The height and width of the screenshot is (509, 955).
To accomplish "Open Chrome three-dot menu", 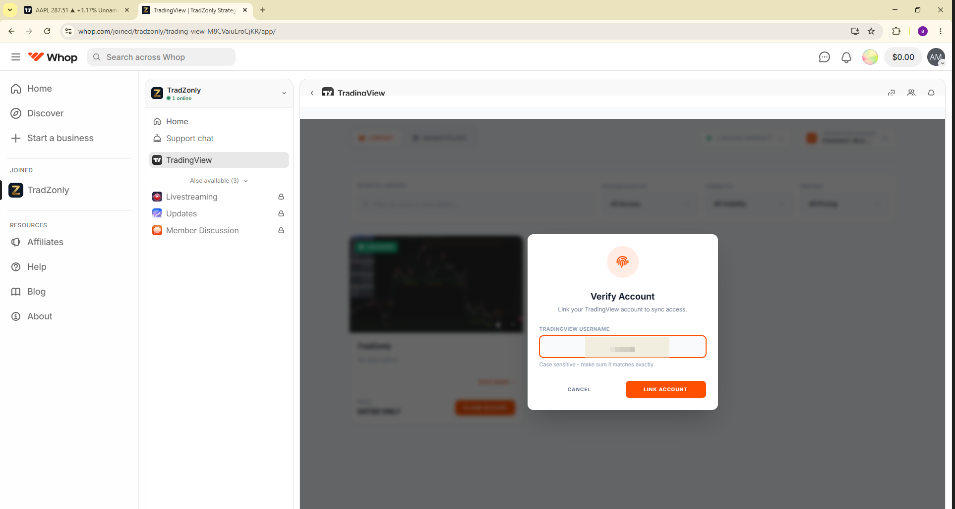I will 941,31.
